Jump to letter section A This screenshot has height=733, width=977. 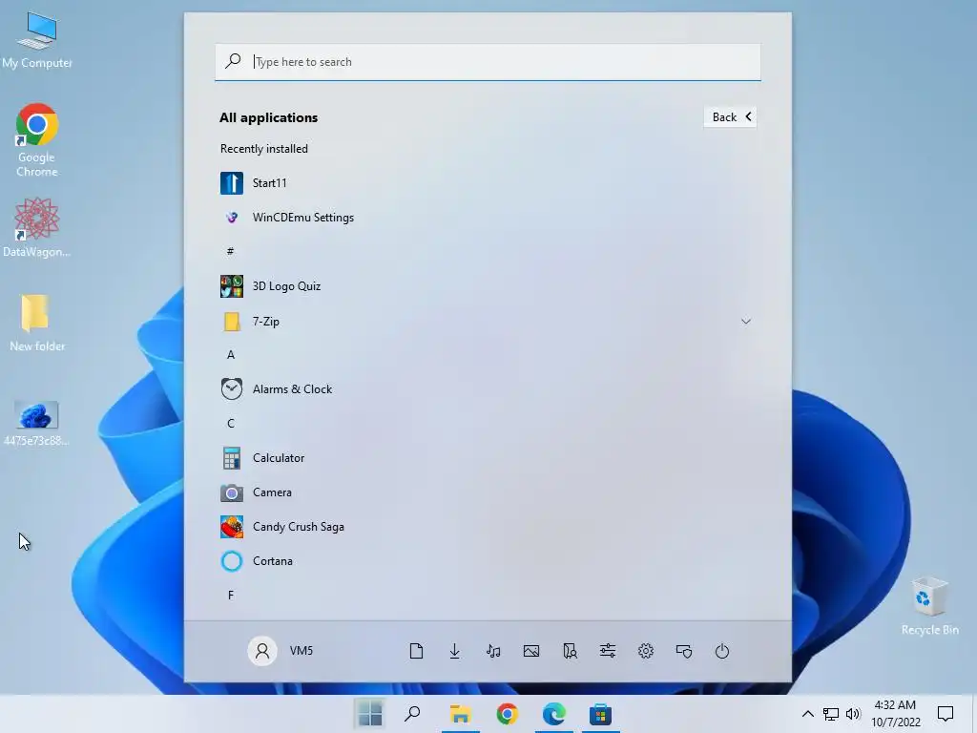231,355
